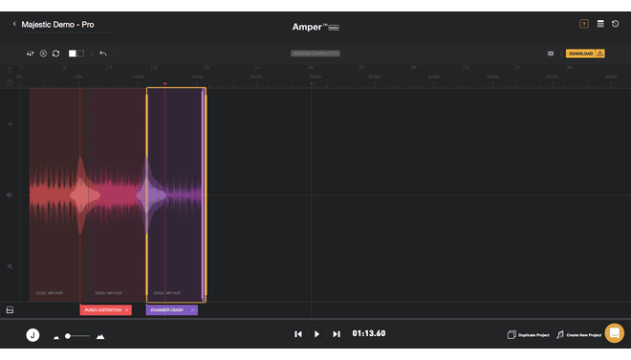
Task: Click the re-render refresh arrows icon
Action: tap(56, 53)
